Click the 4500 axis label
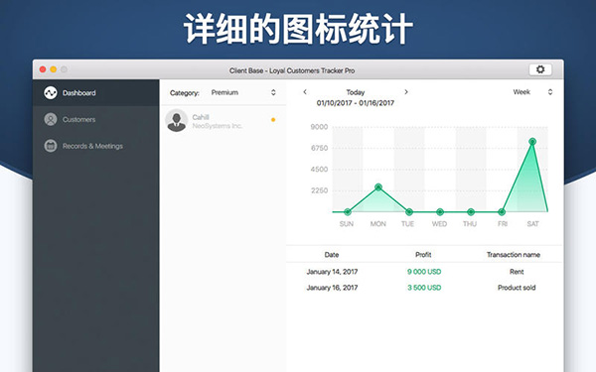The height and width of the screenshot is (372, 596). 319,170
